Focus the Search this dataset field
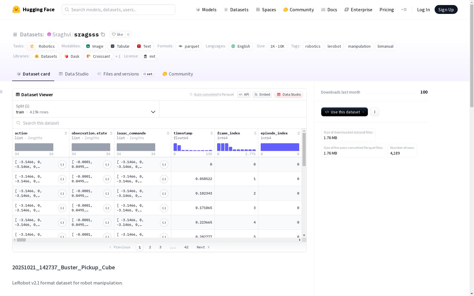The height and width of the screenshot is (296, 474). pyautogui.click(x=159, y=123)
